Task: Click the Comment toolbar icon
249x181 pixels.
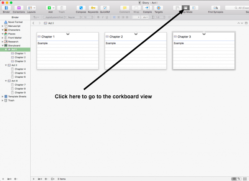Action: [x=124, y=8]
